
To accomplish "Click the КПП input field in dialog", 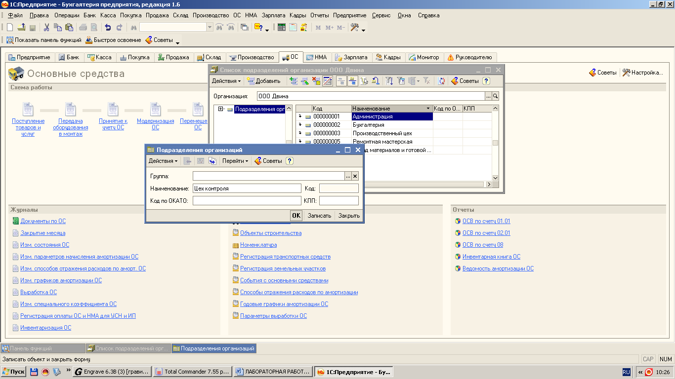I will click(338, 200).
